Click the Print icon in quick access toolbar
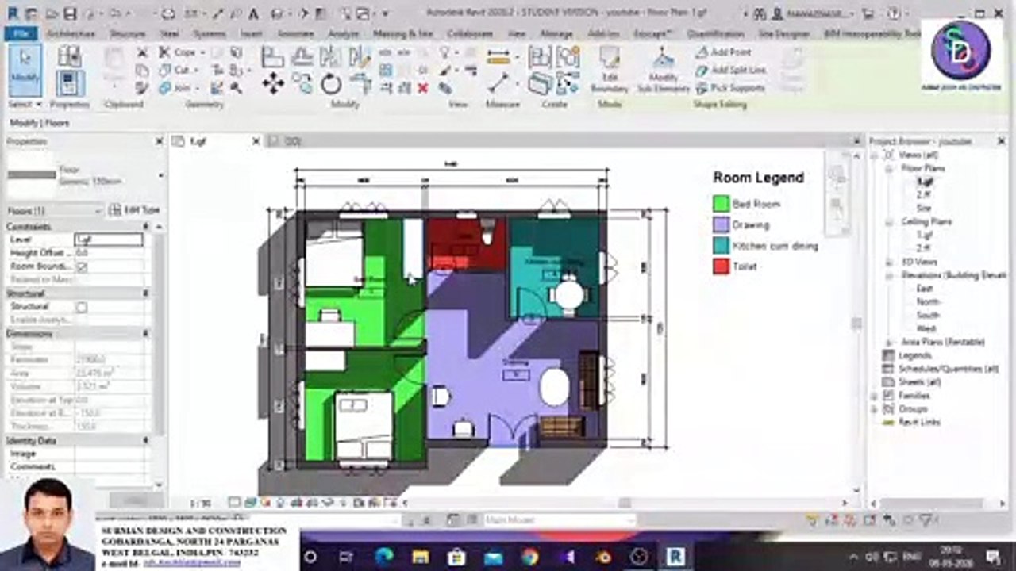 click(x=168, y=13)
